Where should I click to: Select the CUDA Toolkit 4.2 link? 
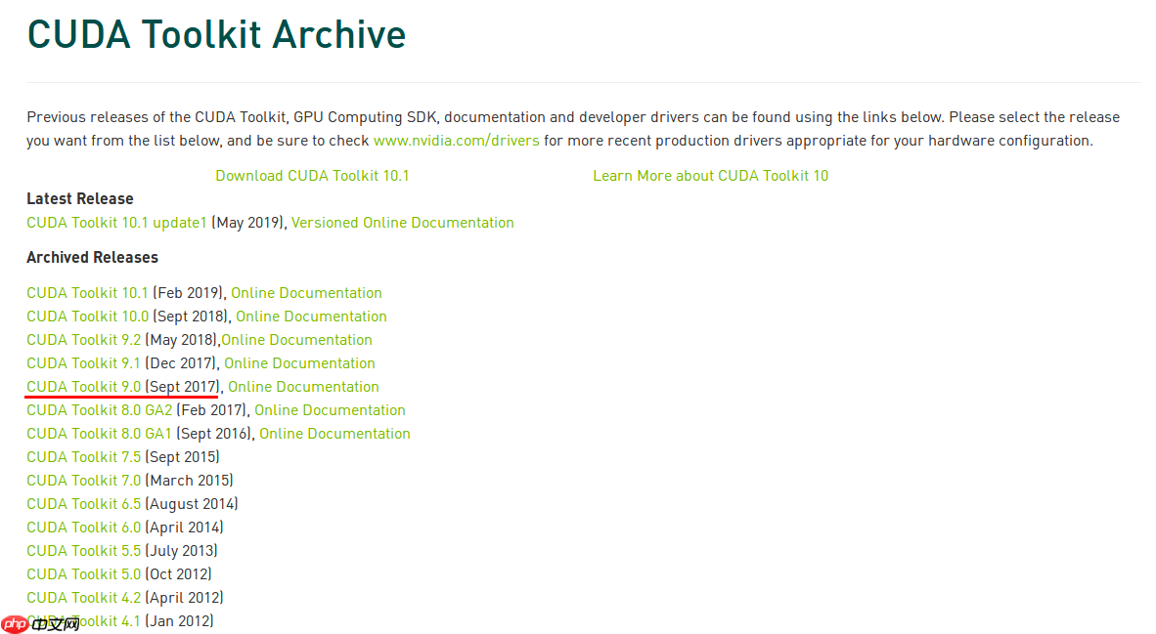[83, 598]
